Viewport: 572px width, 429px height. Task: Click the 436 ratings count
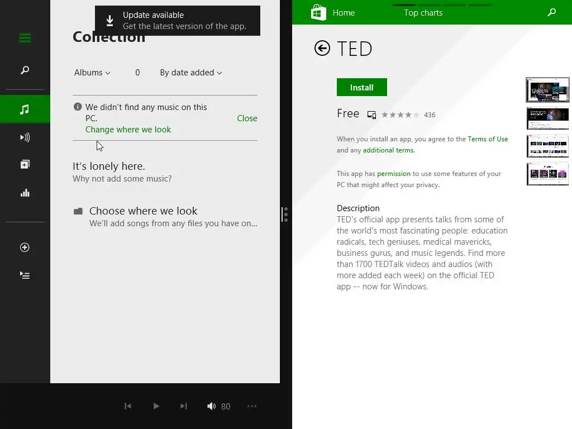pos(430,115)
